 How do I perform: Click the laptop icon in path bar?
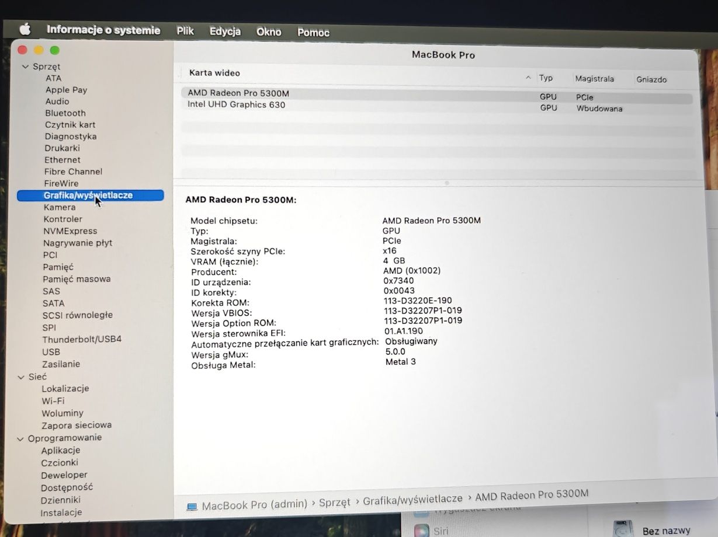(192, 507)
